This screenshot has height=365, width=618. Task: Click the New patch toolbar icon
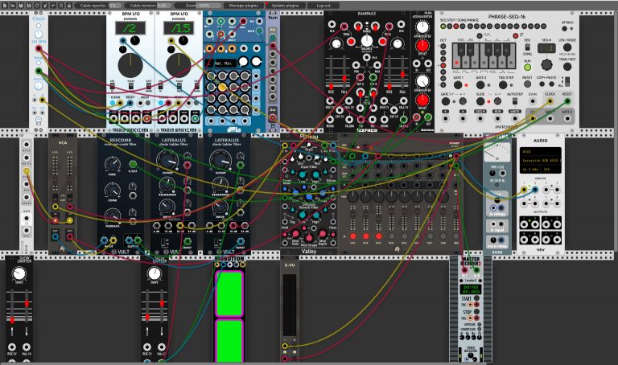tap(5, 5)
